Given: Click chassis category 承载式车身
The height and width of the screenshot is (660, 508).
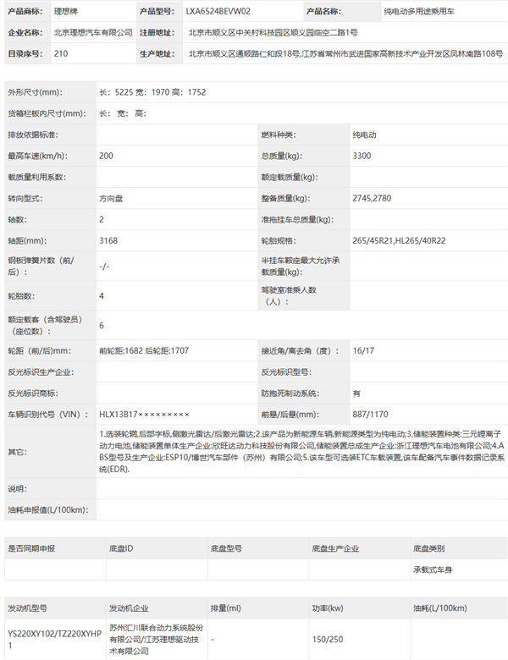Looking at the screenshot, I should tap(433, 569).
